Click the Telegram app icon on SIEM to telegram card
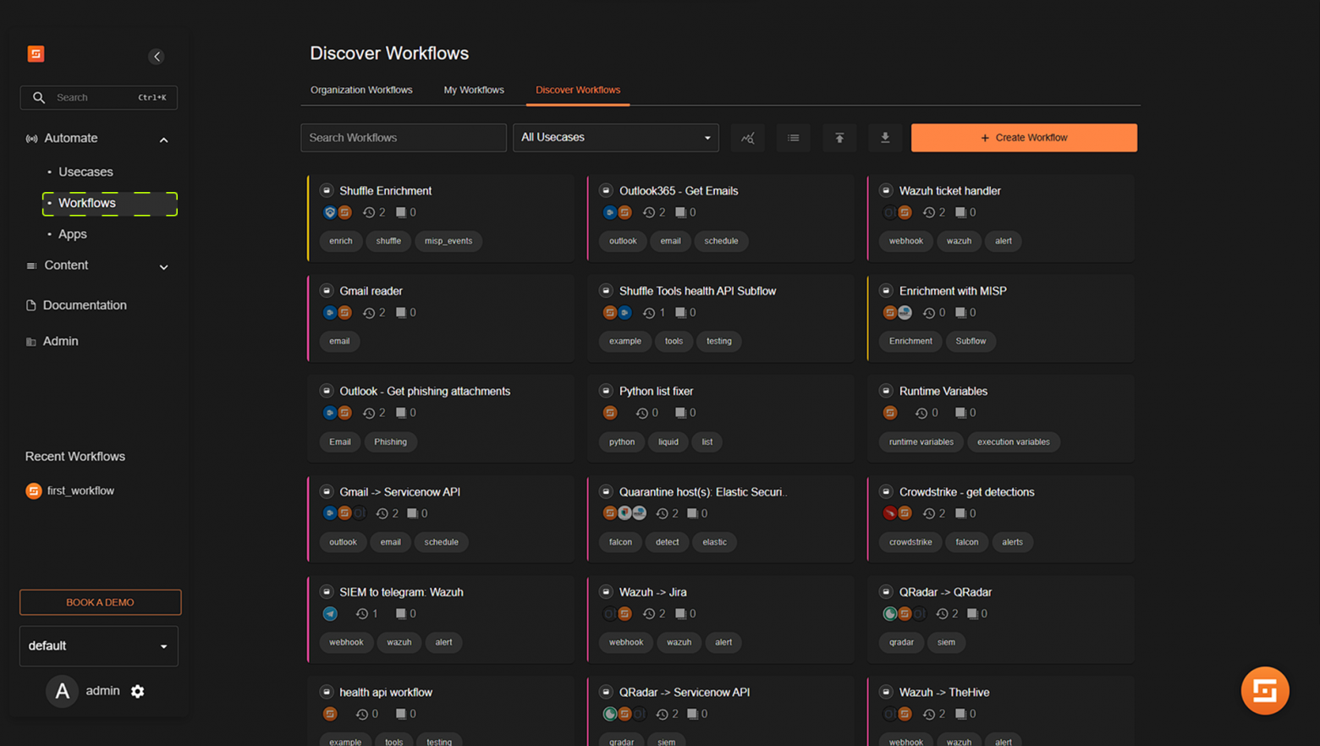Screen dimensions: 1320x746 329,613
